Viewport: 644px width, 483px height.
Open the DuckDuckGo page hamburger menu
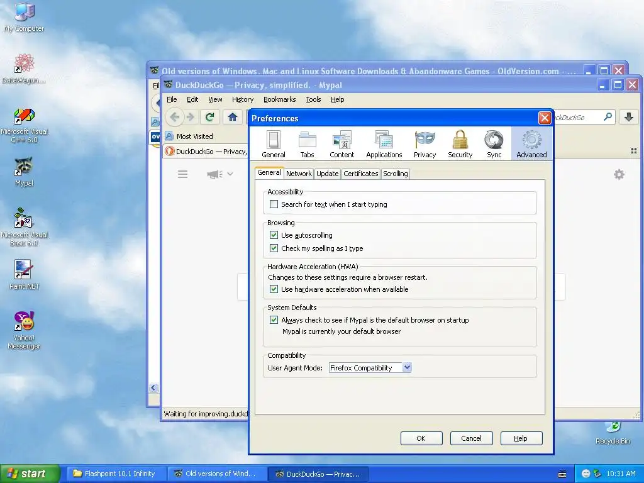(183, 174)
